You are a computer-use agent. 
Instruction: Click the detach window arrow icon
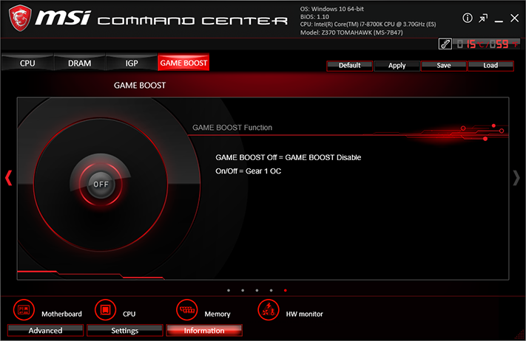(483, 18)
